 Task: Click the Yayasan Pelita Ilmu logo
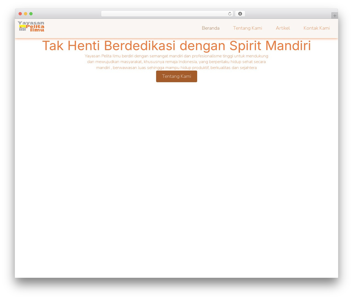(x=31, y=26)
